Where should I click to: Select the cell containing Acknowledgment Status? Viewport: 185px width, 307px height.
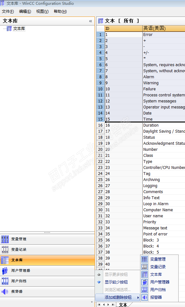[164, 143]
